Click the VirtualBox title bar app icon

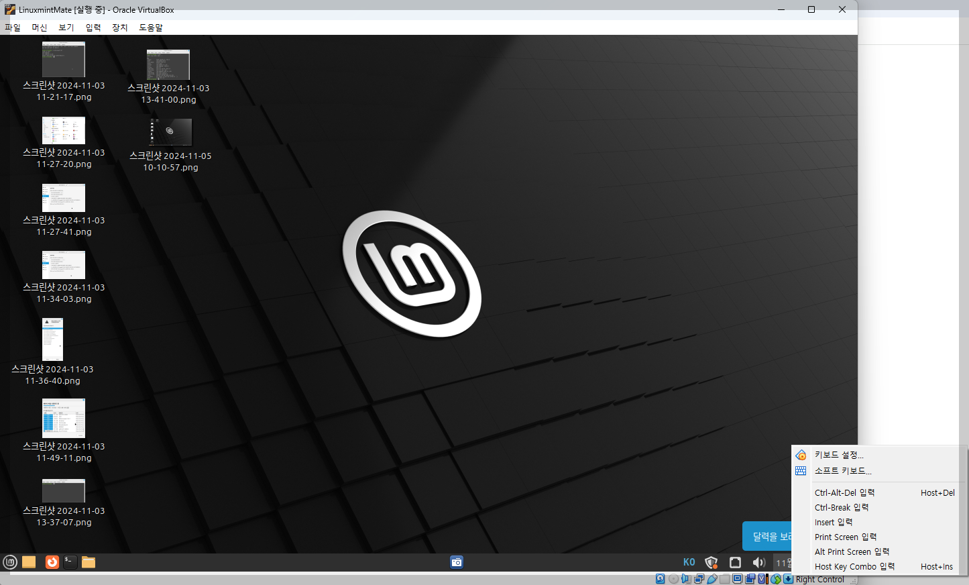pyautogui.click(x=9, y=9)
